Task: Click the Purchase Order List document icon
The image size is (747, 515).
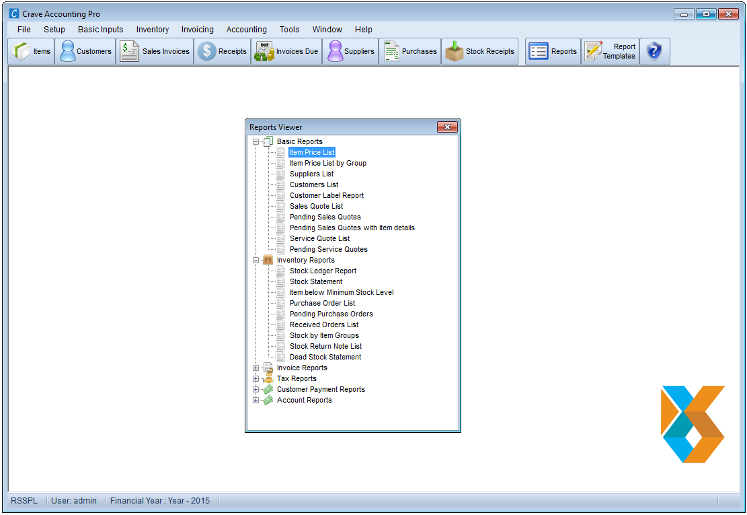Action: coord(280,303)
